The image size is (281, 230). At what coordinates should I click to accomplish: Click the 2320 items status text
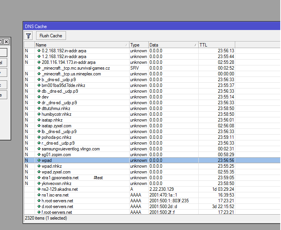[46, 218]
